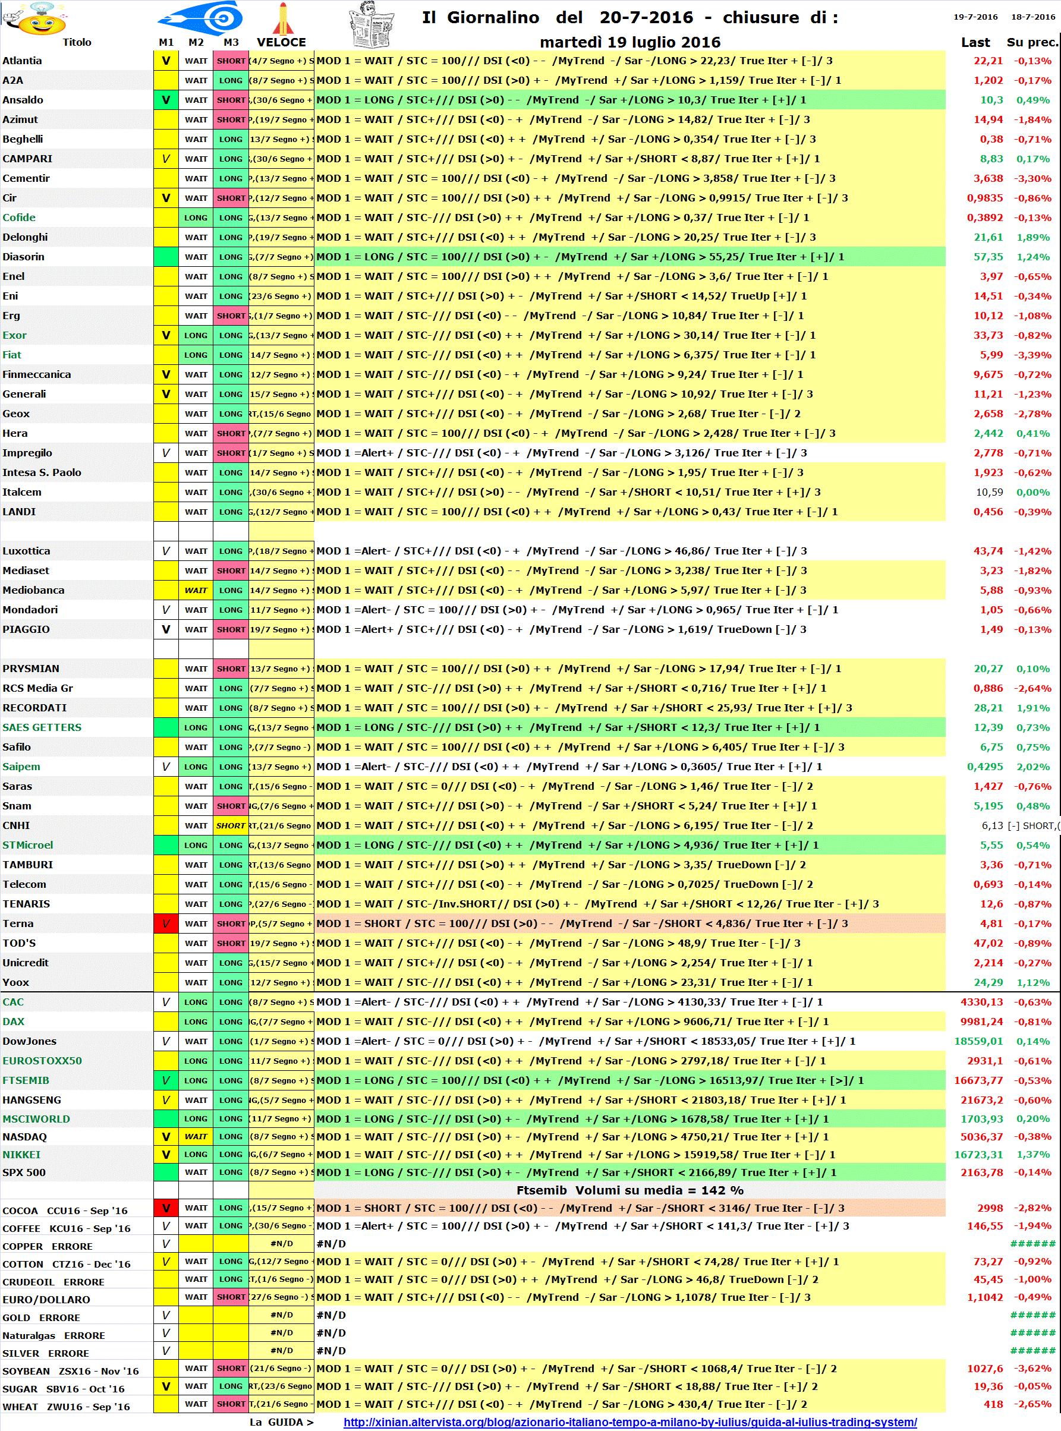The image size is (1061, 1431).
Task: Click the TENARIS row title
Action: (x=26, y=904)
